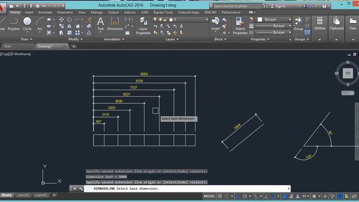Viewport: 359px width, 202px height.
Task: Click the white ByLayer color swatch
Action: pyautogui.click(x=260, y=20)
